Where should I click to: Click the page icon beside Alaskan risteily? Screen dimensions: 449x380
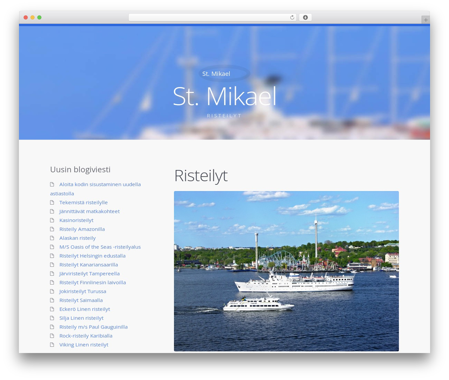click(x=52, y=238)
